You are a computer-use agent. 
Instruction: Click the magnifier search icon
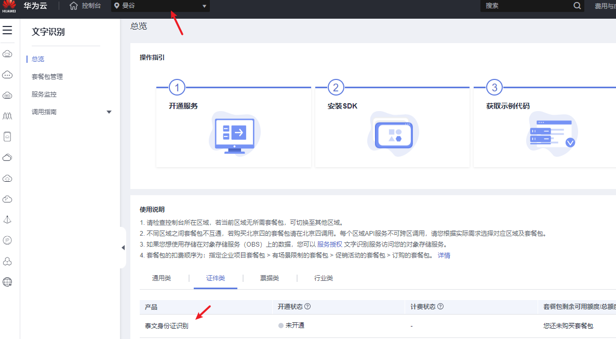577,6
